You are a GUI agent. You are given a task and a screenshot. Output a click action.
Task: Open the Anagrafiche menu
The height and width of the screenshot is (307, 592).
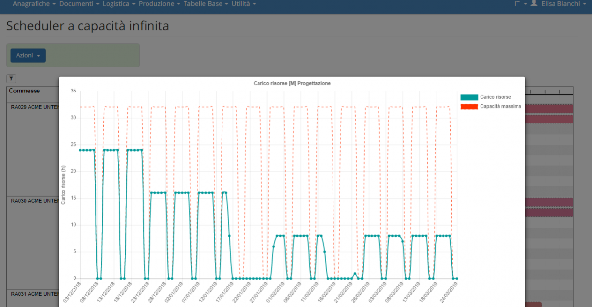(34, 4)
